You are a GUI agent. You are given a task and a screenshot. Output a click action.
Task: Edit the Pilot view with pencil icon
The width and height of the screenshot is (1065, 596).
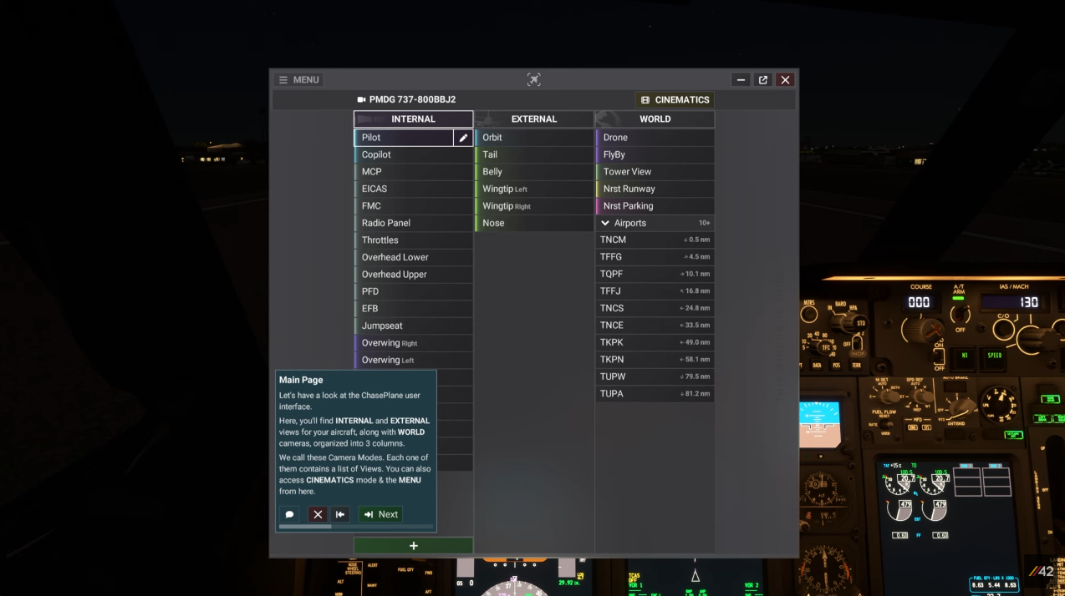point(463,138)
